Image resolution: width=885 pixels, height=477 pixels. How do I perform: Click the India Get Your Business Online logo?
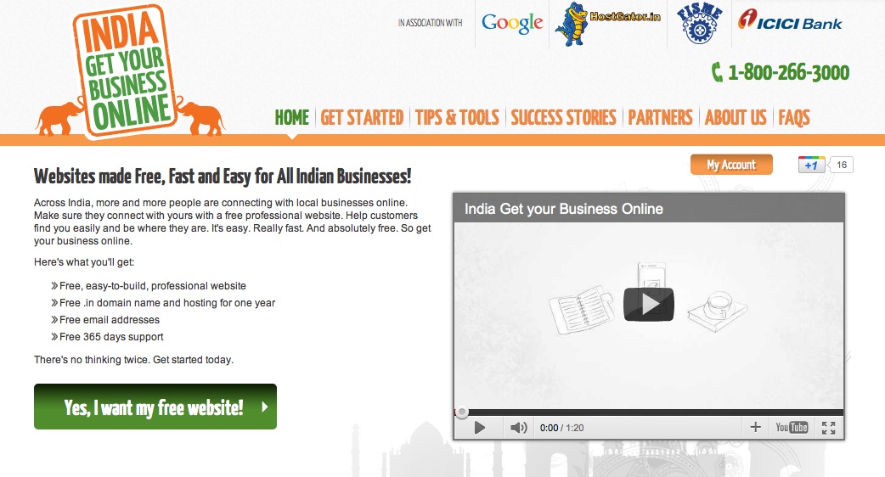(131, 70)
